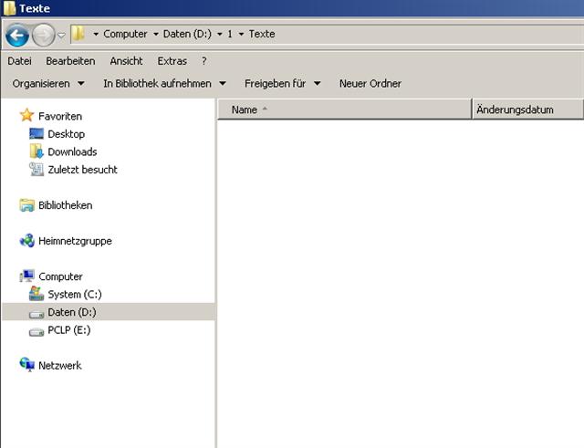Expand the Organisieren dropdown menu

[48, 83]
